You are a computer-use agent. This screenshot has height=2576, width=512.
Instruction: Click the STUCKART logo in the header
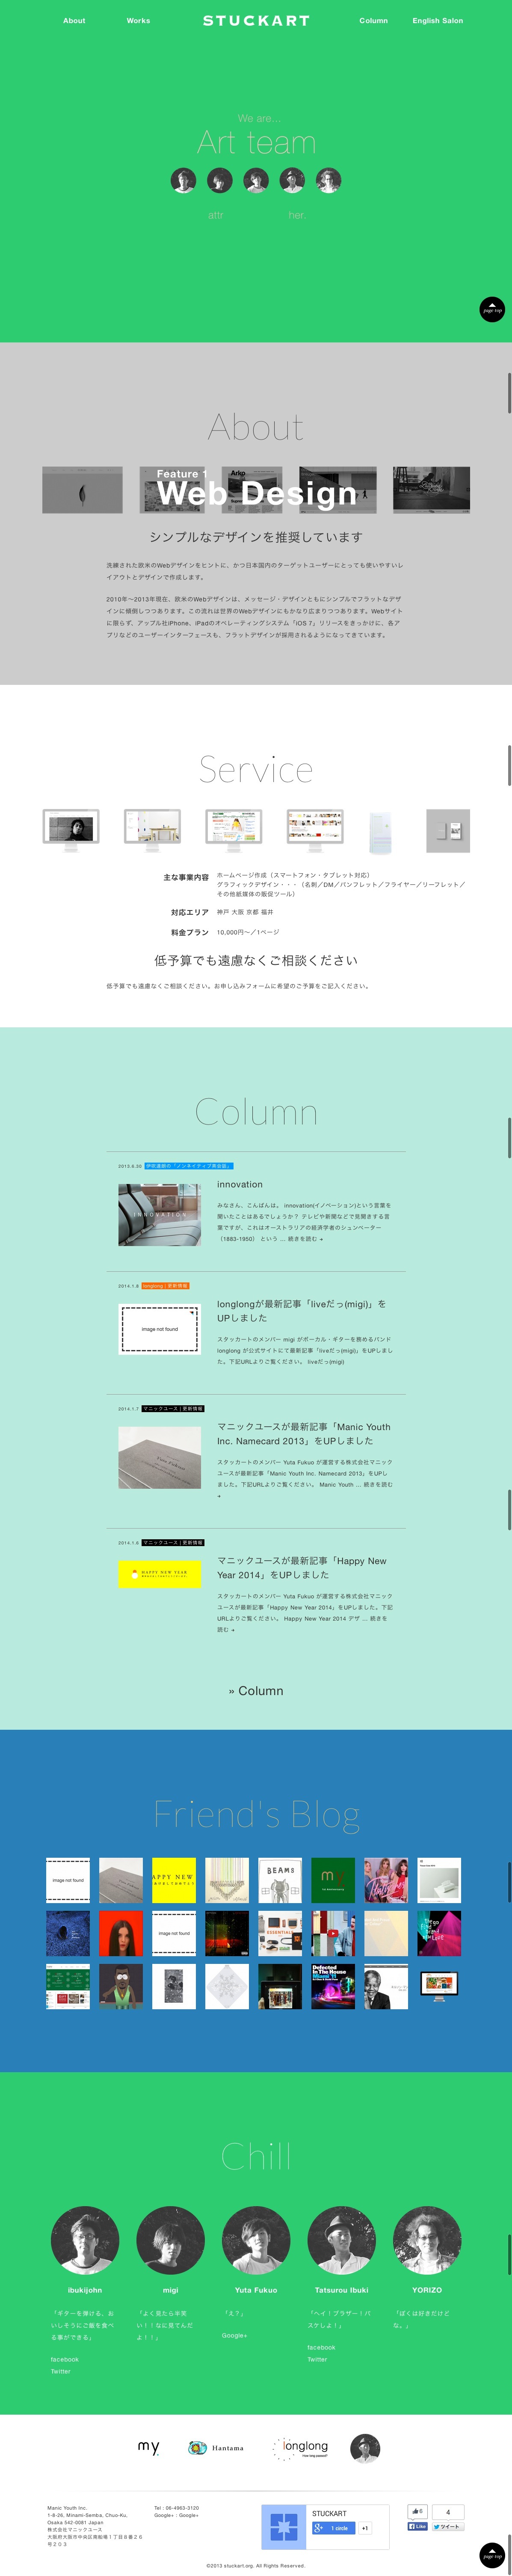(x=256, y=21)
